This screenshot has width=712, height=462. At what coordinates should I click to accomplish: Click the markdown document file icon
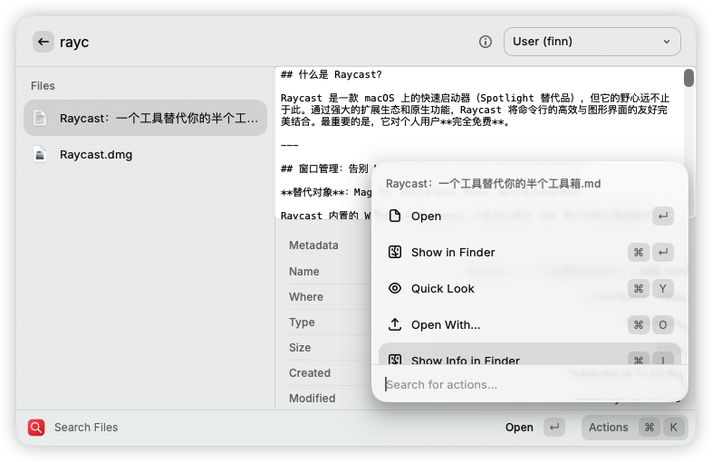[40, 118]
